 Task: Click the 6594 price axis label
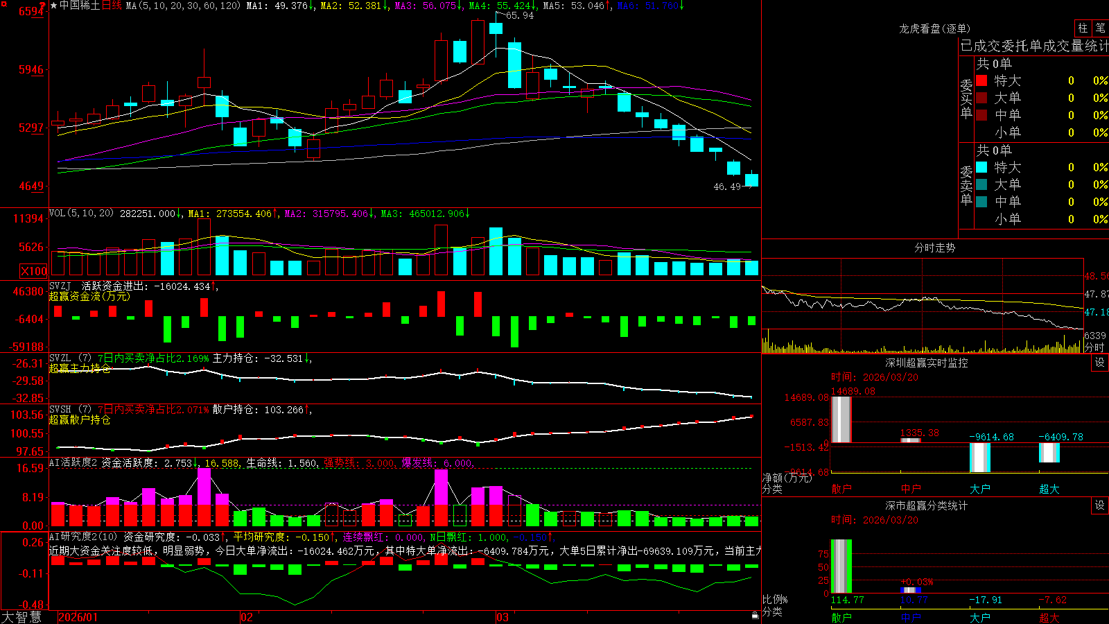tap(31, 11)
